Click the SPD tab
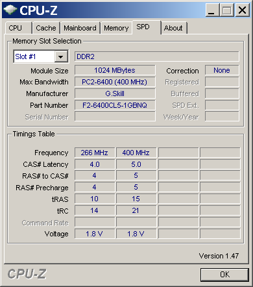 pos(147,27)
